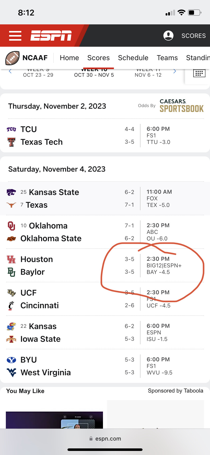Open the Kansas State team link
210x455 pixels.
[54, 192]
